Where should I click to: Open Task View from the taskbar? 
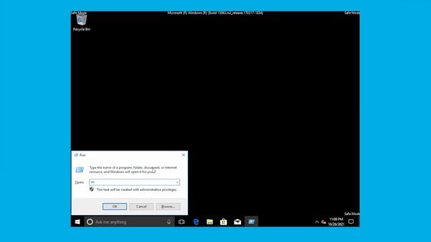point(181,222)
